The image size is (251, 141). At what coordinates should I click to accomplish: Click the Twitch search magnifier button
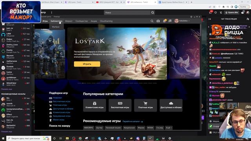[153, 13]
